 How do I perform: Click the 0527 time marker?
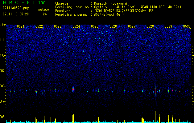[x=132, y=26]
